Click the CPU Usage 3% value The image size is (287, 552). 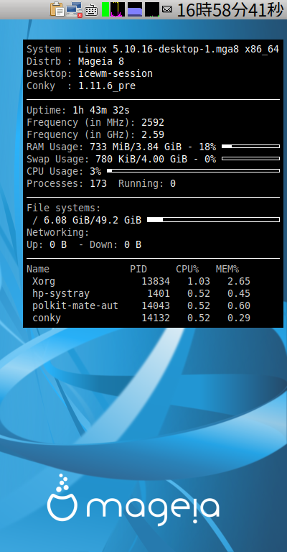(x=95, y=172)
